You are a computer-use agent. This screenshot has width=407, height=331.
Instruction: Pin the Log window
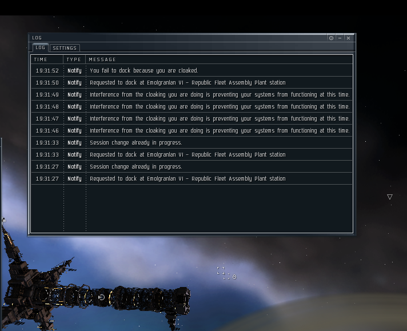(x=331, y=38)
